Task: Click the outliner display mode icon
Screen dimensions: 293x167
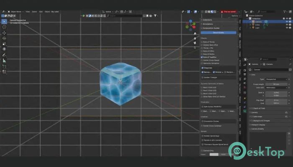Action: [x=252, y=12]
